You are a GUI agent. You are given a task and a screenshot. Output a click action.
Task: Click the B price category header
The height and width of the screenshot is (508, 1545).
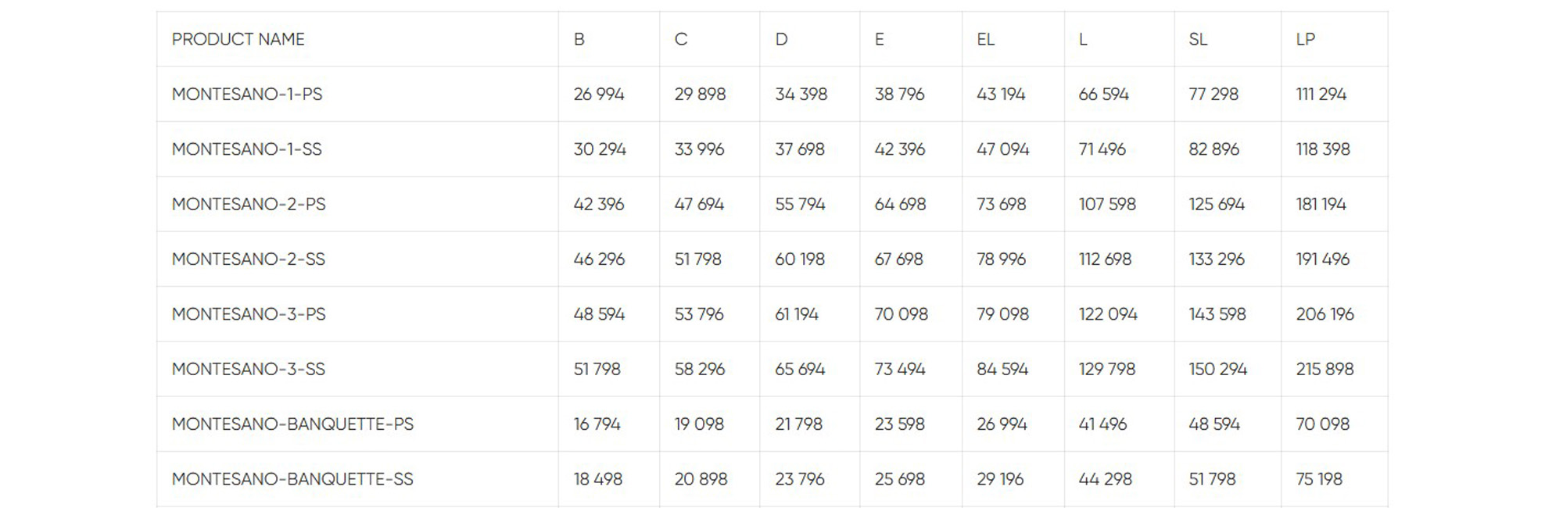coord(579,39)
